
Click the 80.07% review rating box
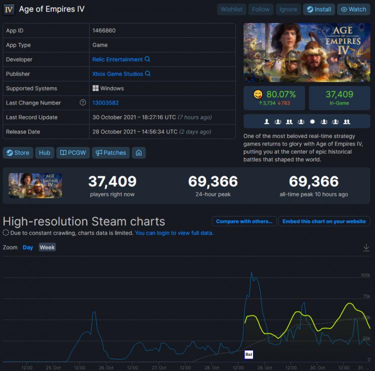click(274, 98)
